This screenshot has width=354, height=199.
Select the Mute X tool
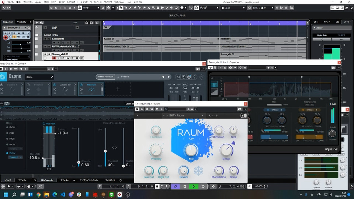pos(149,8)
